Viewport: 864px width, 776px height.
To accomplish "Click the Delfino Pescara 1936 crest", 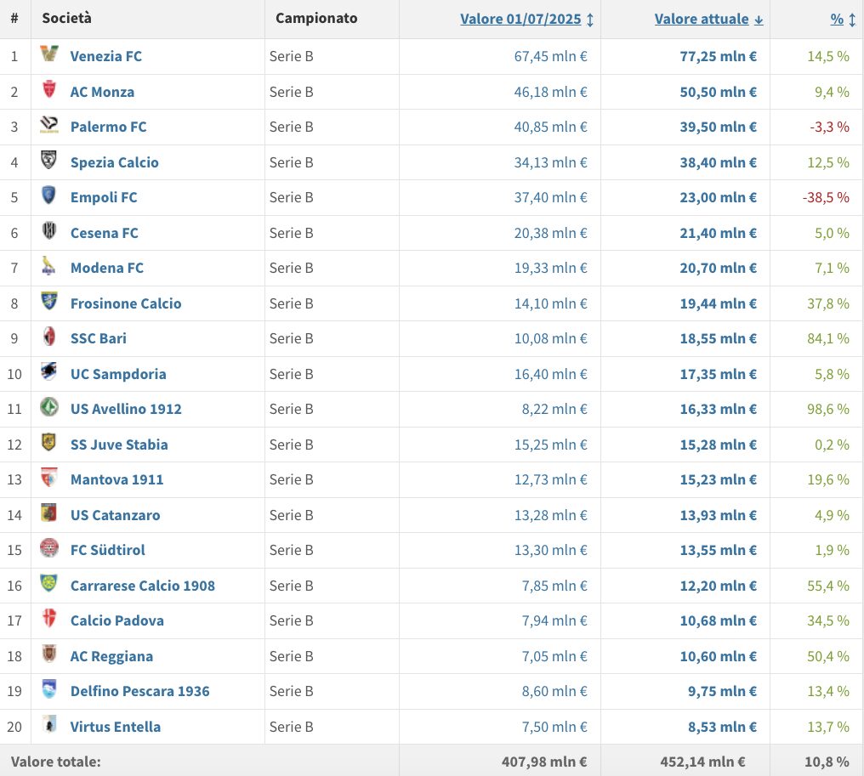I will (49, 688).
